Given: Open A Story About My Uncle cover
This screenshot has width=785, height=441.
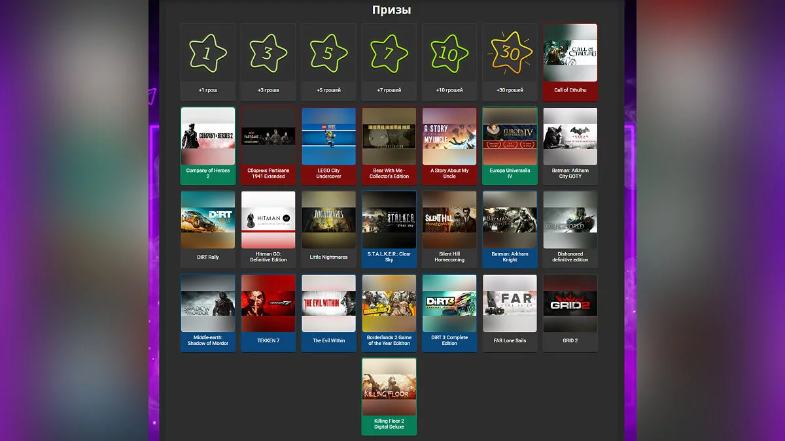Looking at the screenshot, I should tap(449, 136).
